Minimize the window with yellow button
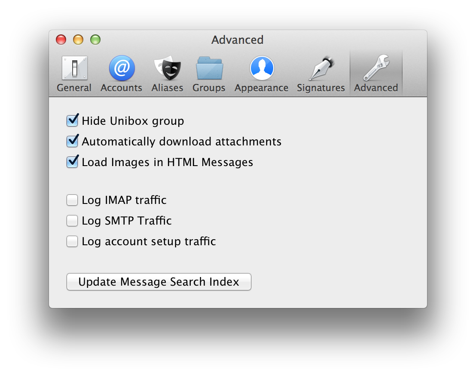The image size is (476, 376). tap(78, 40)
